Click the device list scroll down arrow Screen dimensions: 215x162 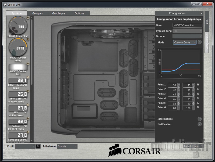coord(31,141)
